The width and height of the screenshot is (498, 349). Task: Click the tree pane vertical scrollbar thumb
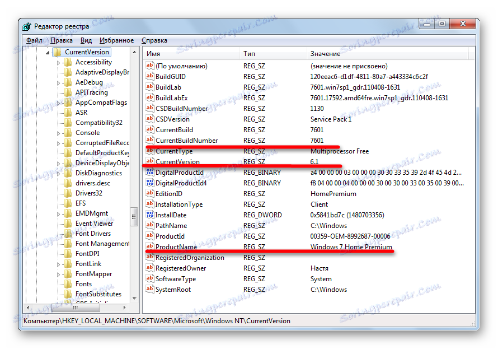point(134,216)
